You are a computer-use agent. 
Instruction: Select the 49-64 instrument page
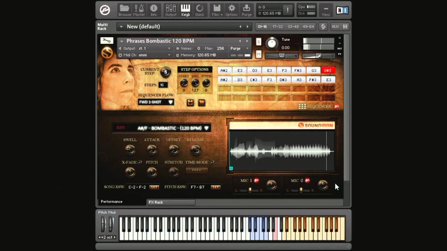(308, 26)
